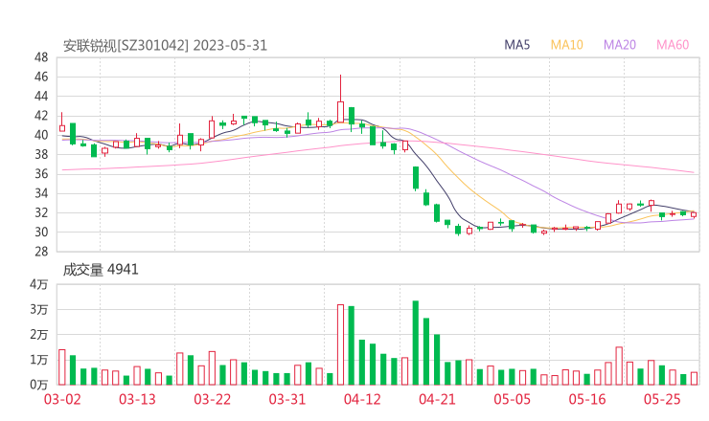The image size is (709, 421).
Task: Click the 36 price axis label
Action: [41, 174]
